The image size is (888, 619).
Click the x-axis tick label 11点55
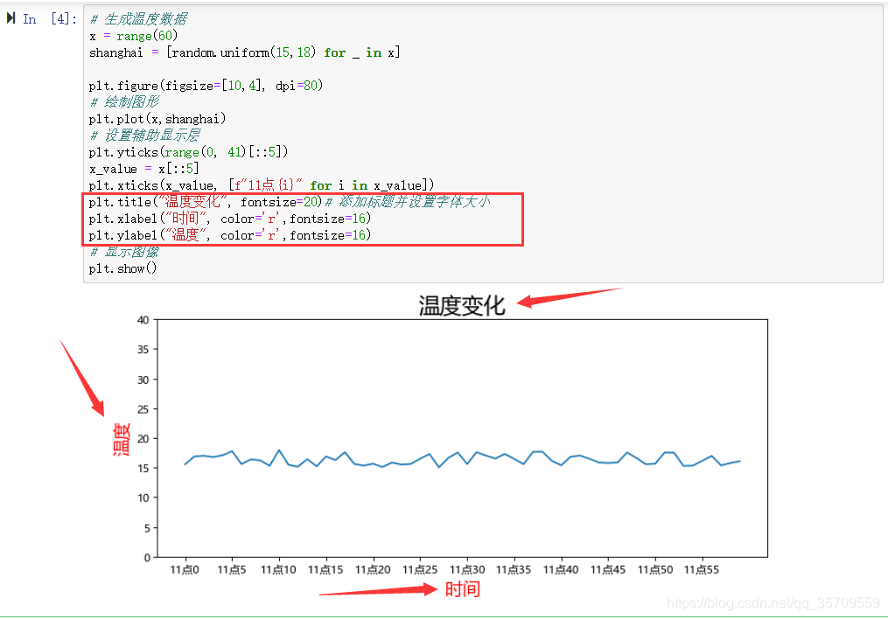point(701,570)
